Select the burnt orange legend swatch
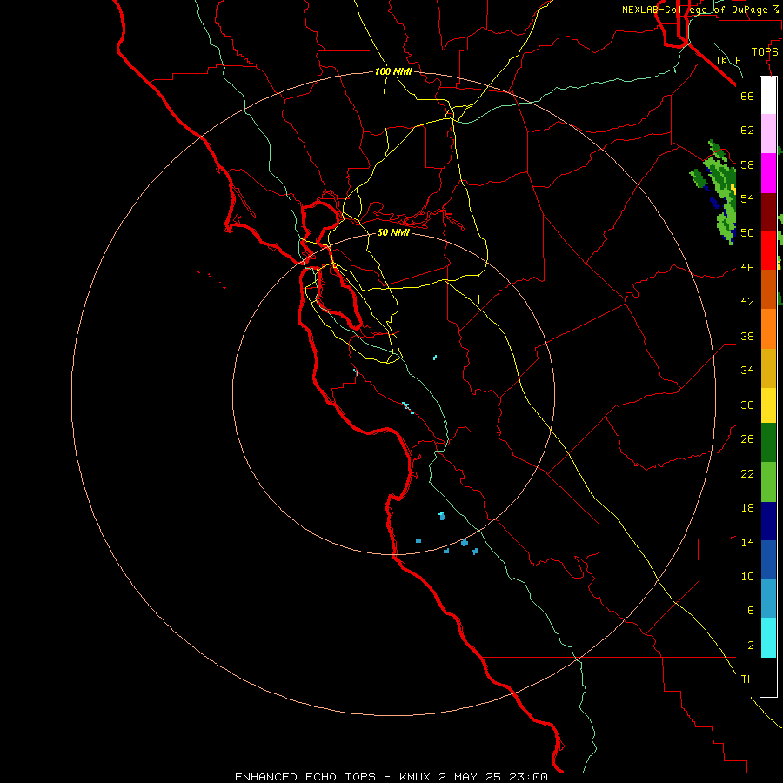The width and height of the screenshot is (783, 783). pyautogui.click(x=768, y=289)
